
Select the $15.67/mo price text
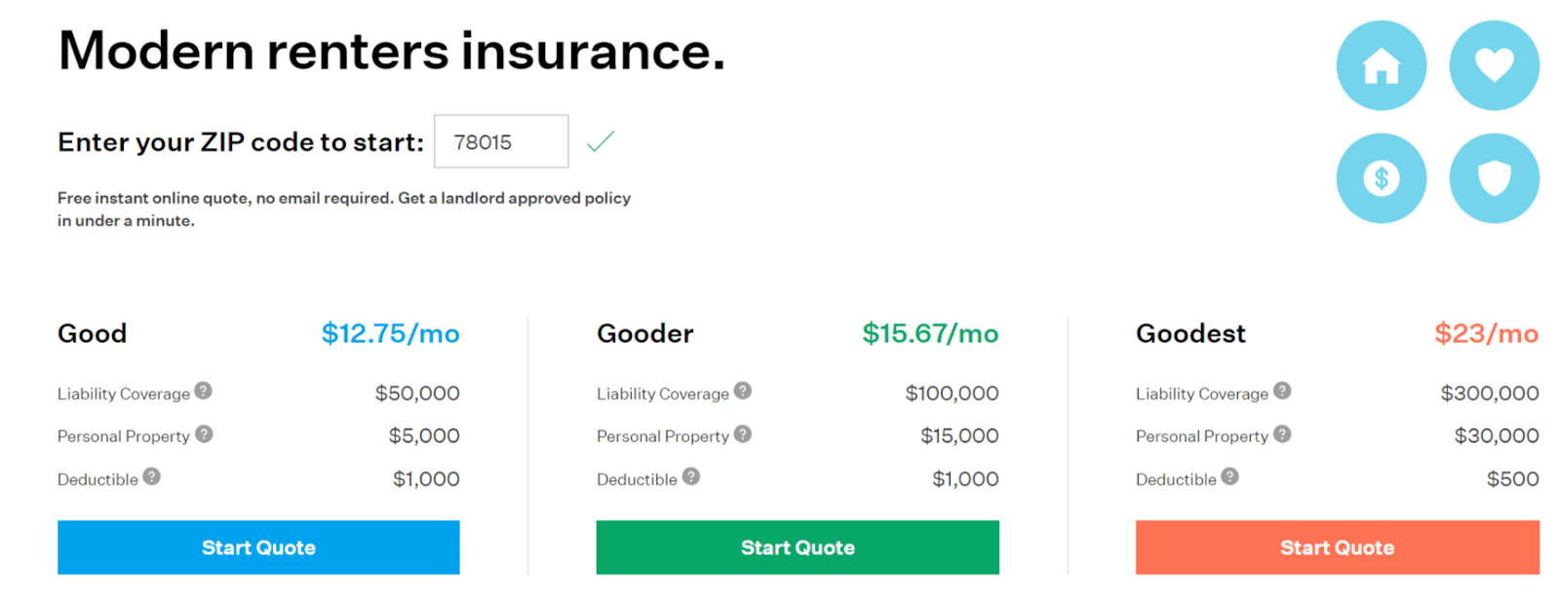point(929,333)
